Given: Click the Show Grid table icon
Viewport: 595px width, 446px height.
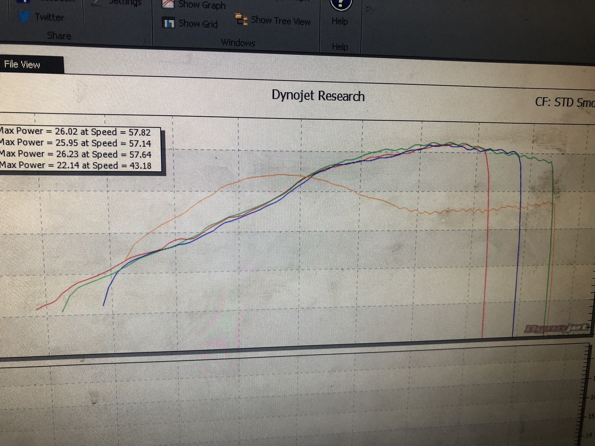Looking at the screenshot, I should [168, 23].
